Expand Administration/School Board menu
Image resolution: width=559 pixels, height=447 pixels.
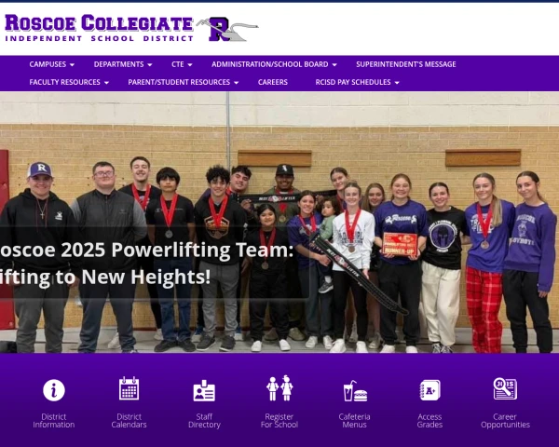[274, 64]
